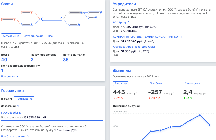The image size is (216, 140).
Task: Select the gray highlighted node in the graph
Action: (x=75, y=13)
